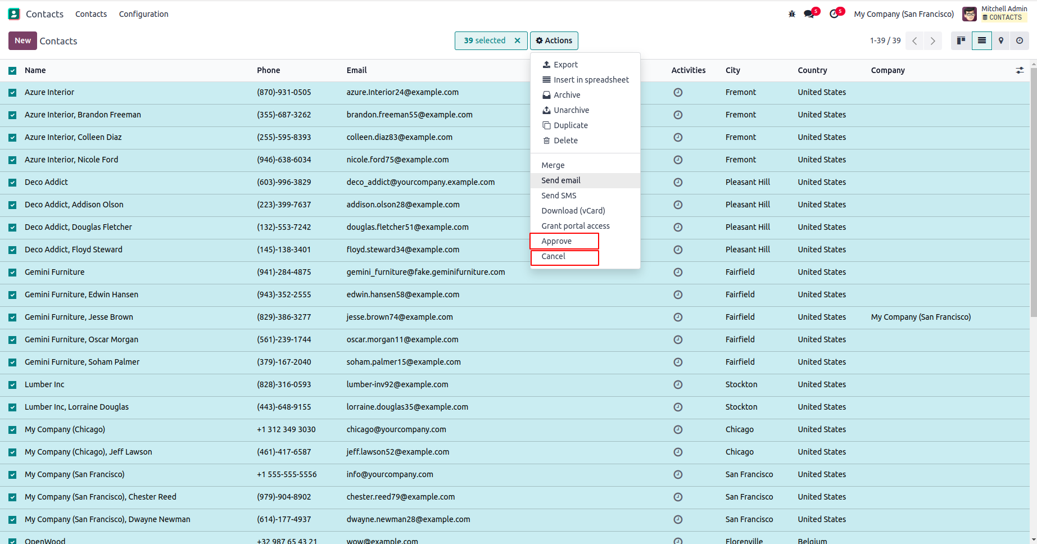This screenshot has height=544, width=1037.
Task: Go to previous page of contacts
Action: (914, 40)
